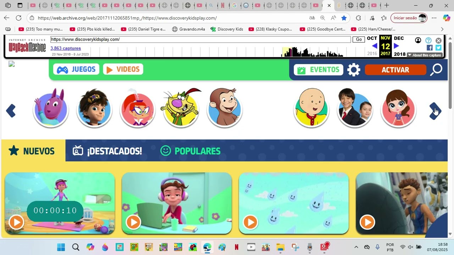Open the 3,863 captures link

[x=66, y=48]
